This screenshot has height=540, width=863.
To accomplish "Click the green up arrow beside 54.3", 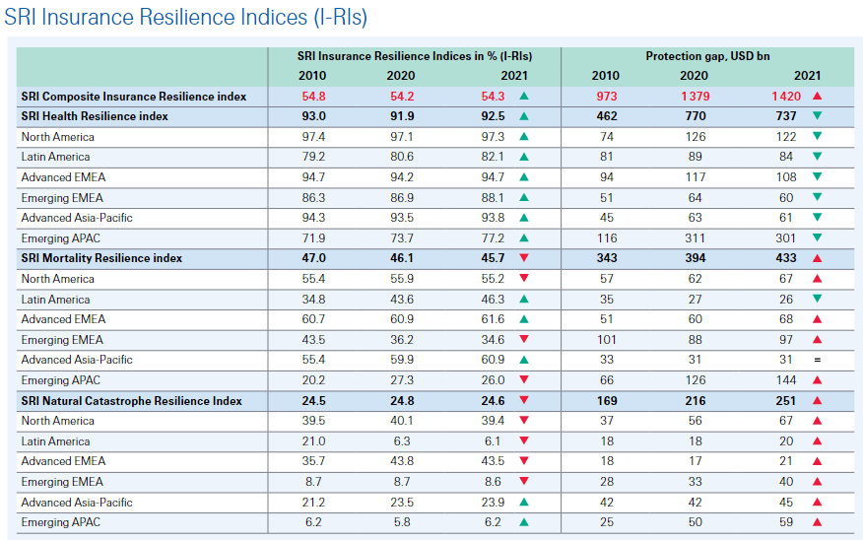I will [524, 97].
